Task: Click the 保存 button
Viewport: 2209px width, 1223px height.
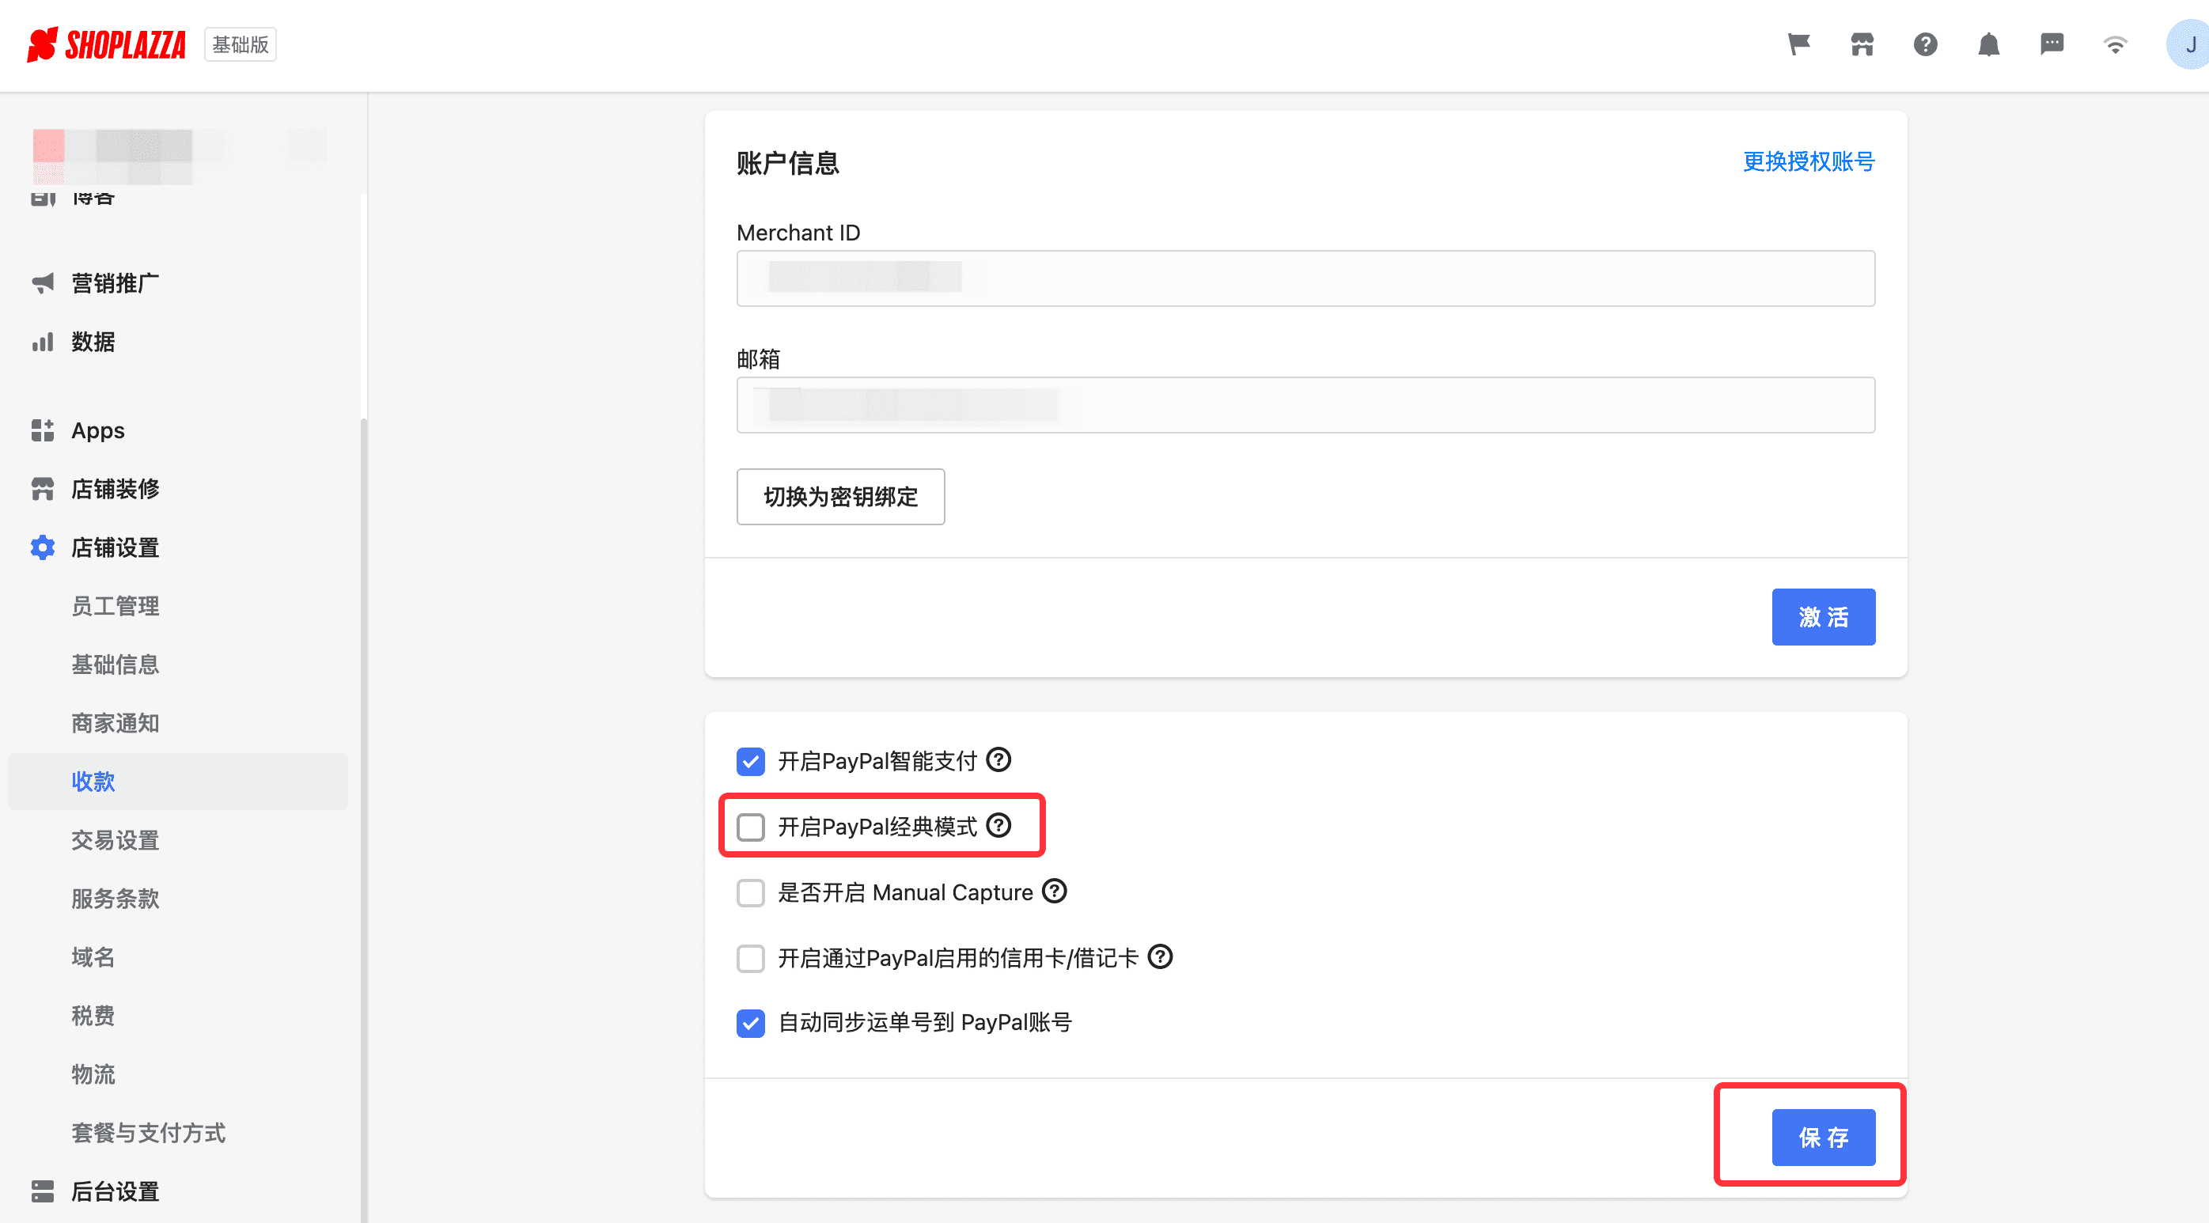Action: click(1823, 1138)
